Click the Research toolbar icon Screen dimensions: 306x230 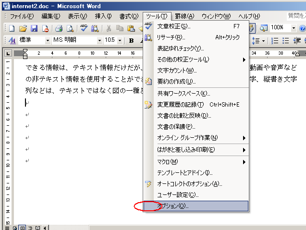[x=95, y=28]
